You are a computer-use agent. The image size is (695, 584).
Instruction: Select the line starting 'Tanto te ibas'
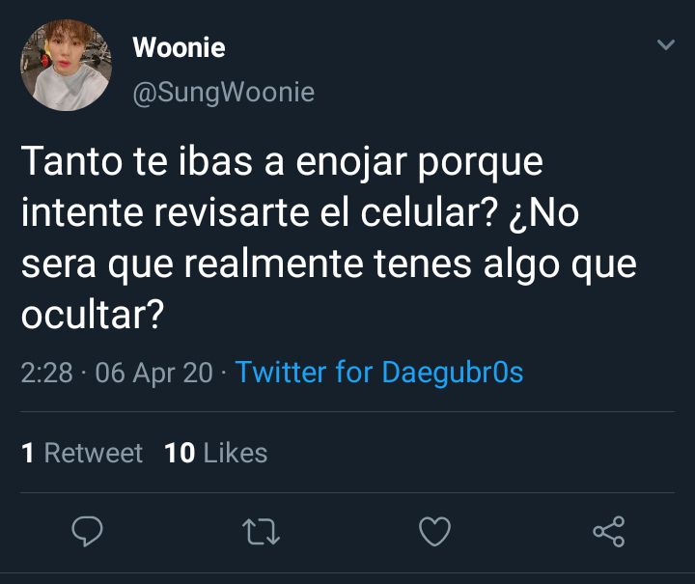[x=282, y=162]
